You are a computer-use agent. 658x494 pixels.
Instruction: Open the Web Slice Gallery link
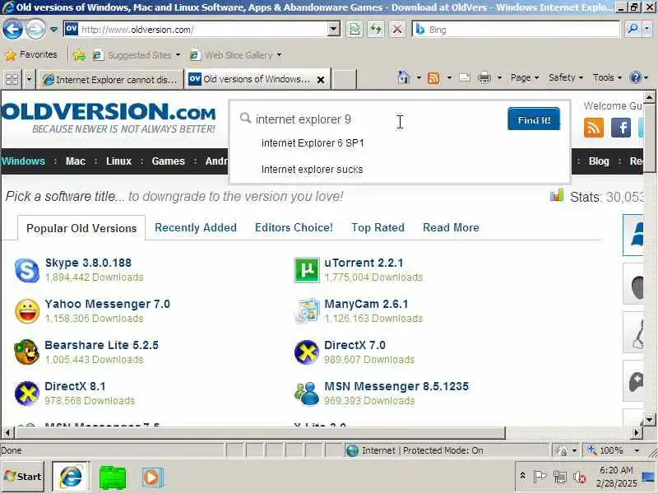[x=235, y=55]
